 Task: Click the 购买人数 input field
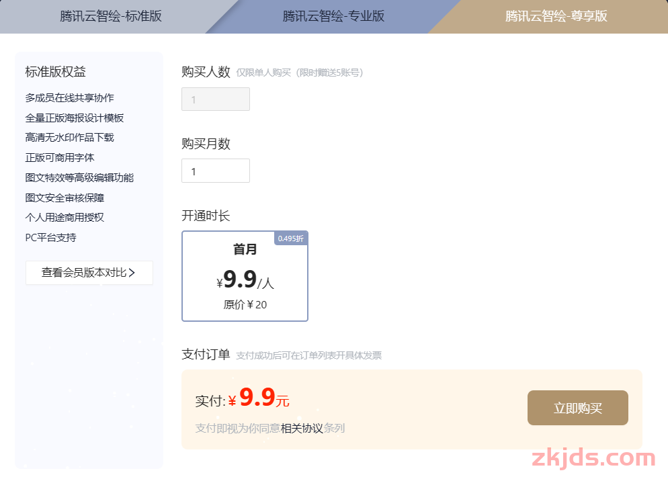pyautogui.click(x=216, y=99)
